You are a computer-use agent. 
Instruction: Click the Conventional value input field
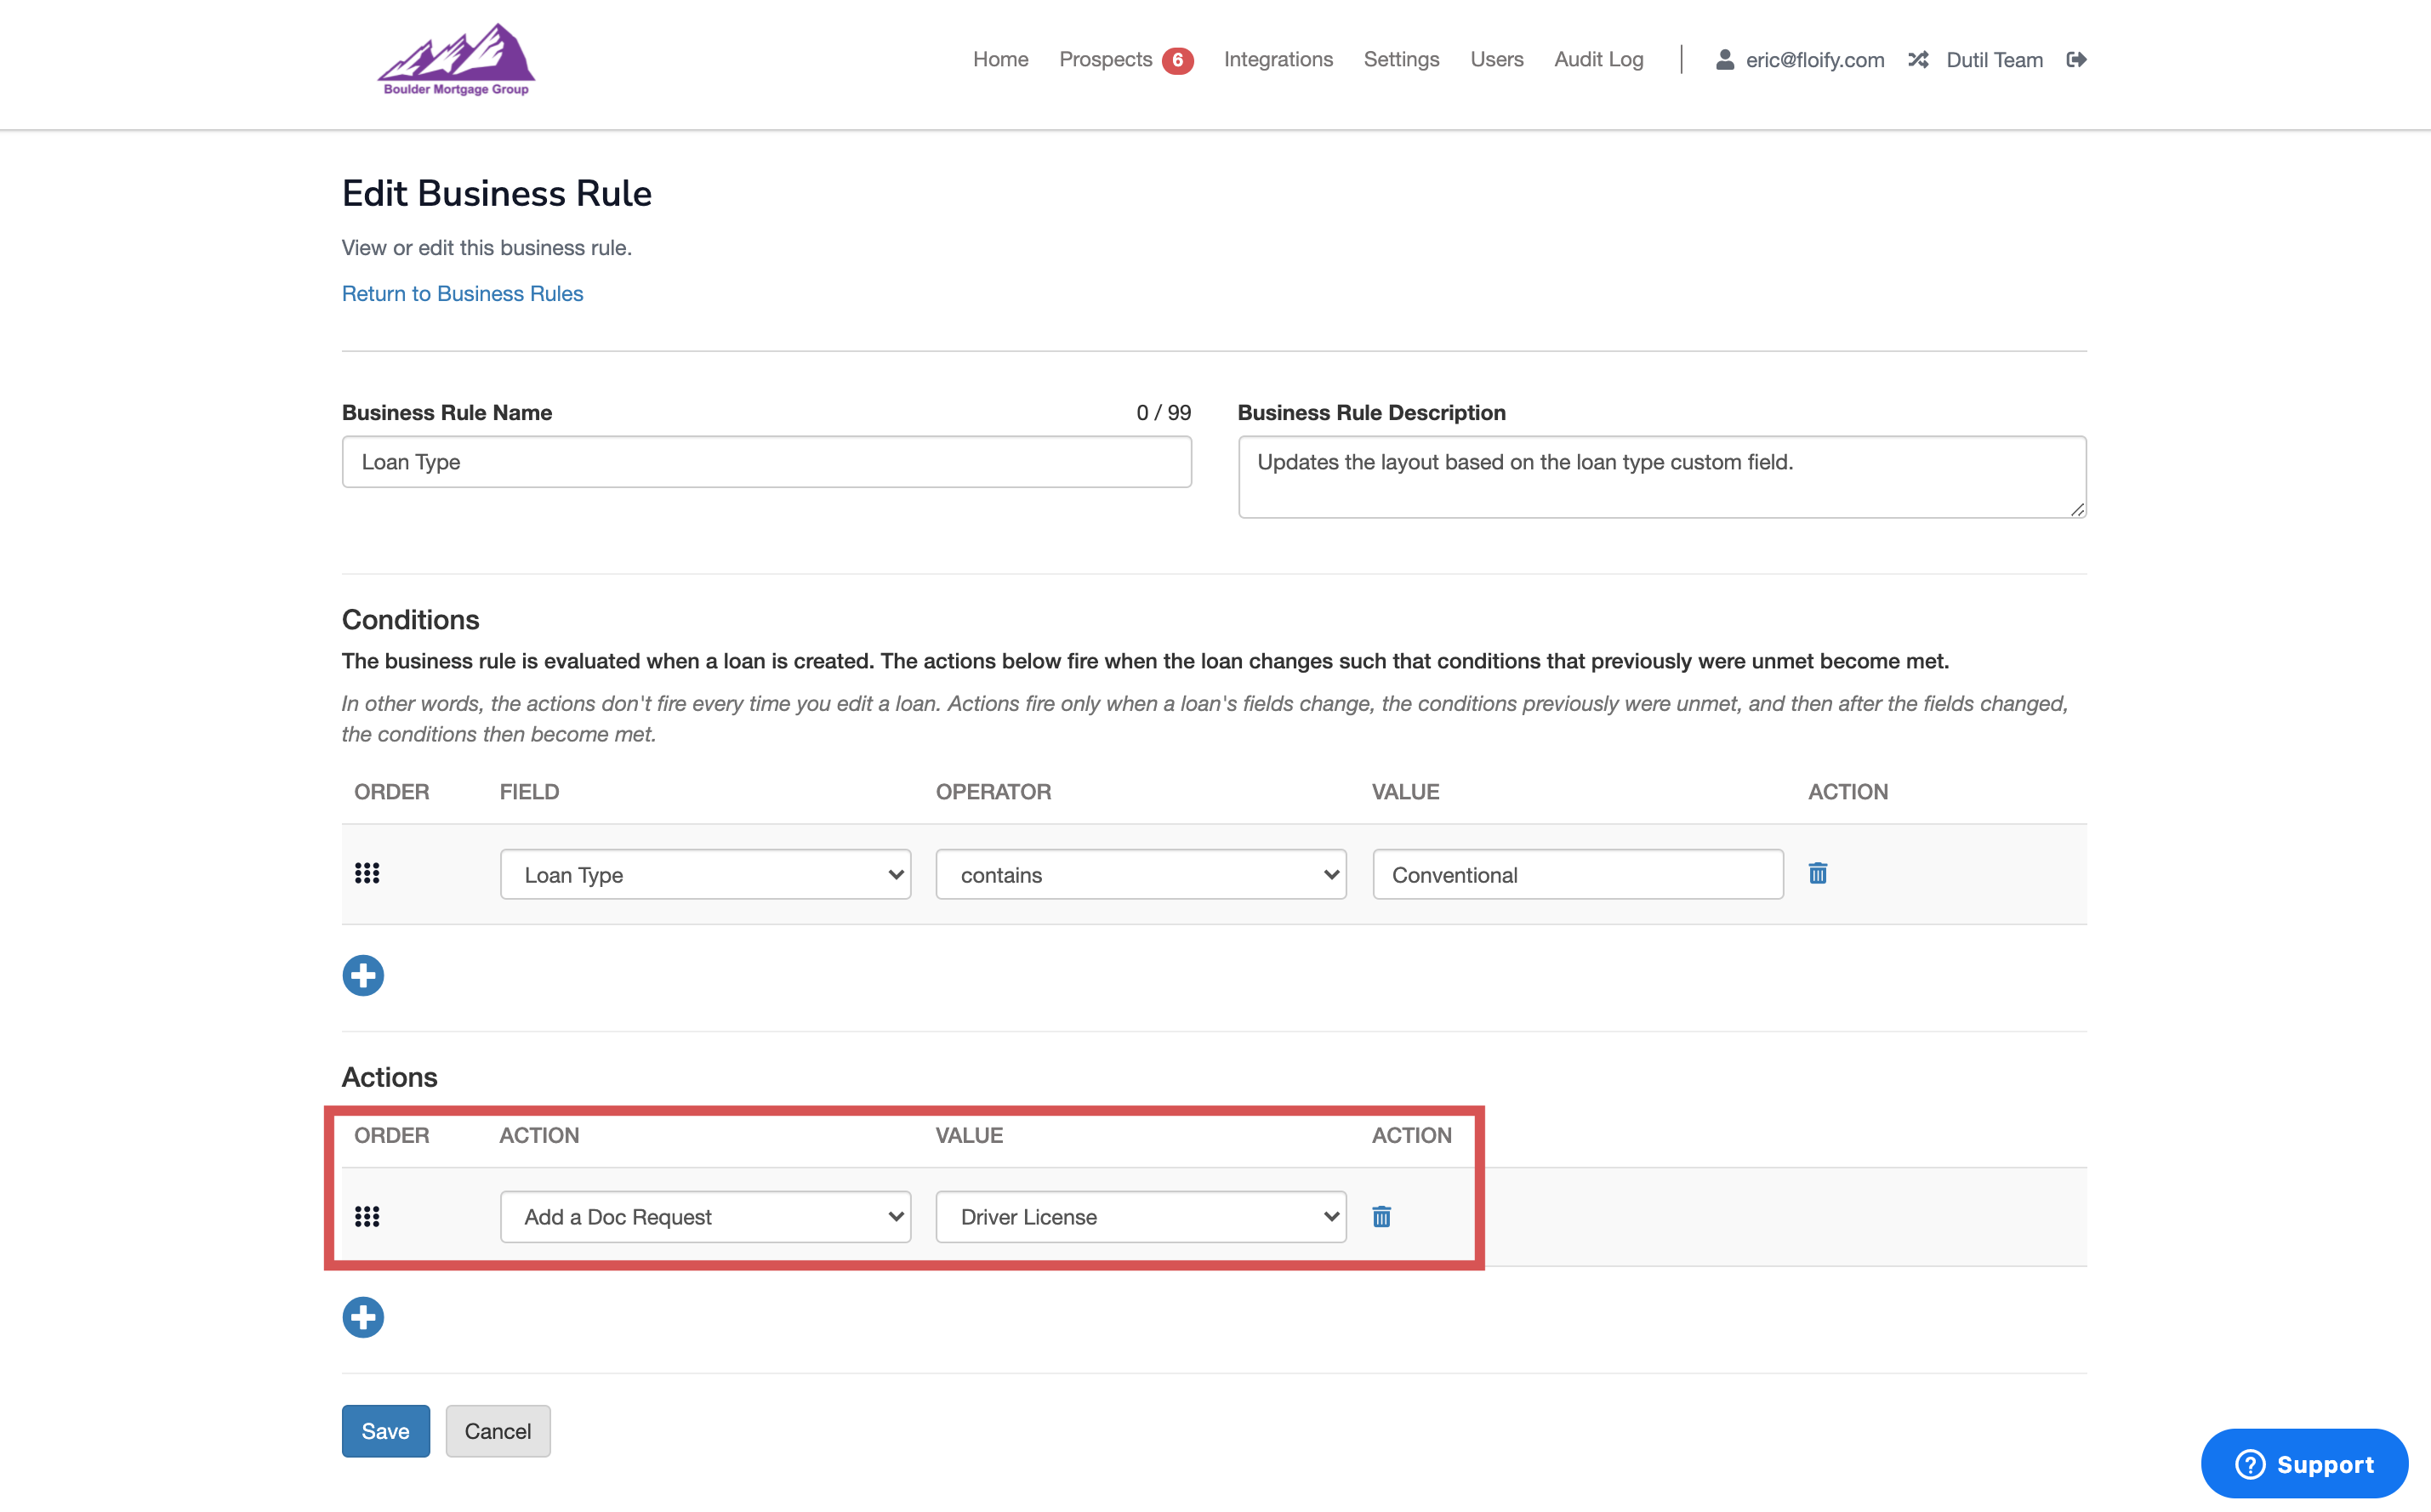(1577, 875)
